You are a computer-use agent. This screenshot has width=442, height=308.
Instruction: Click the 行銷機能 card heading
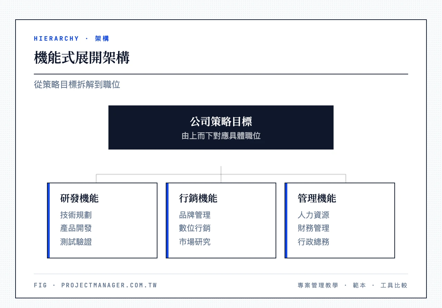[198, 198]
